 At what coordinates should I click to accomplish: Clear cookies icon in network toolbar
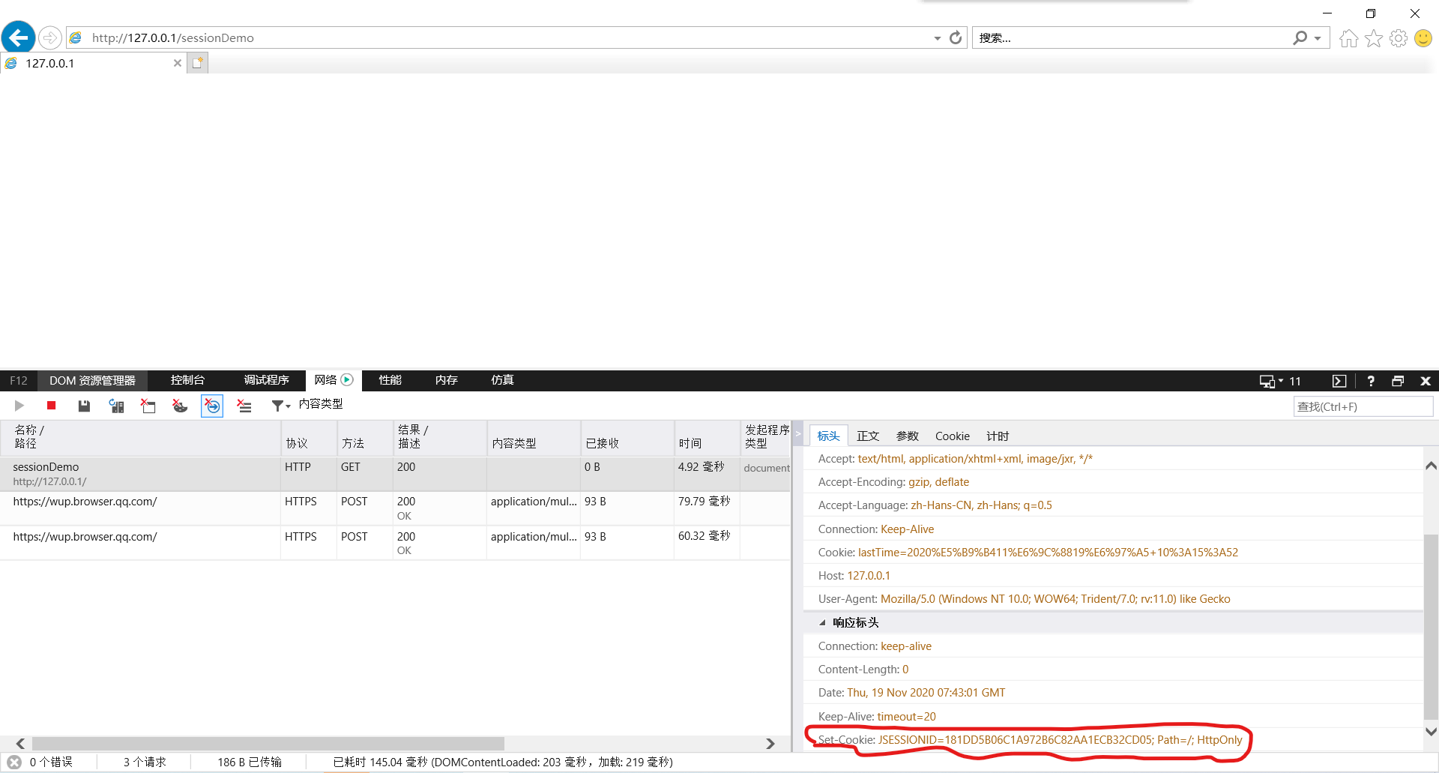[180, 406]
